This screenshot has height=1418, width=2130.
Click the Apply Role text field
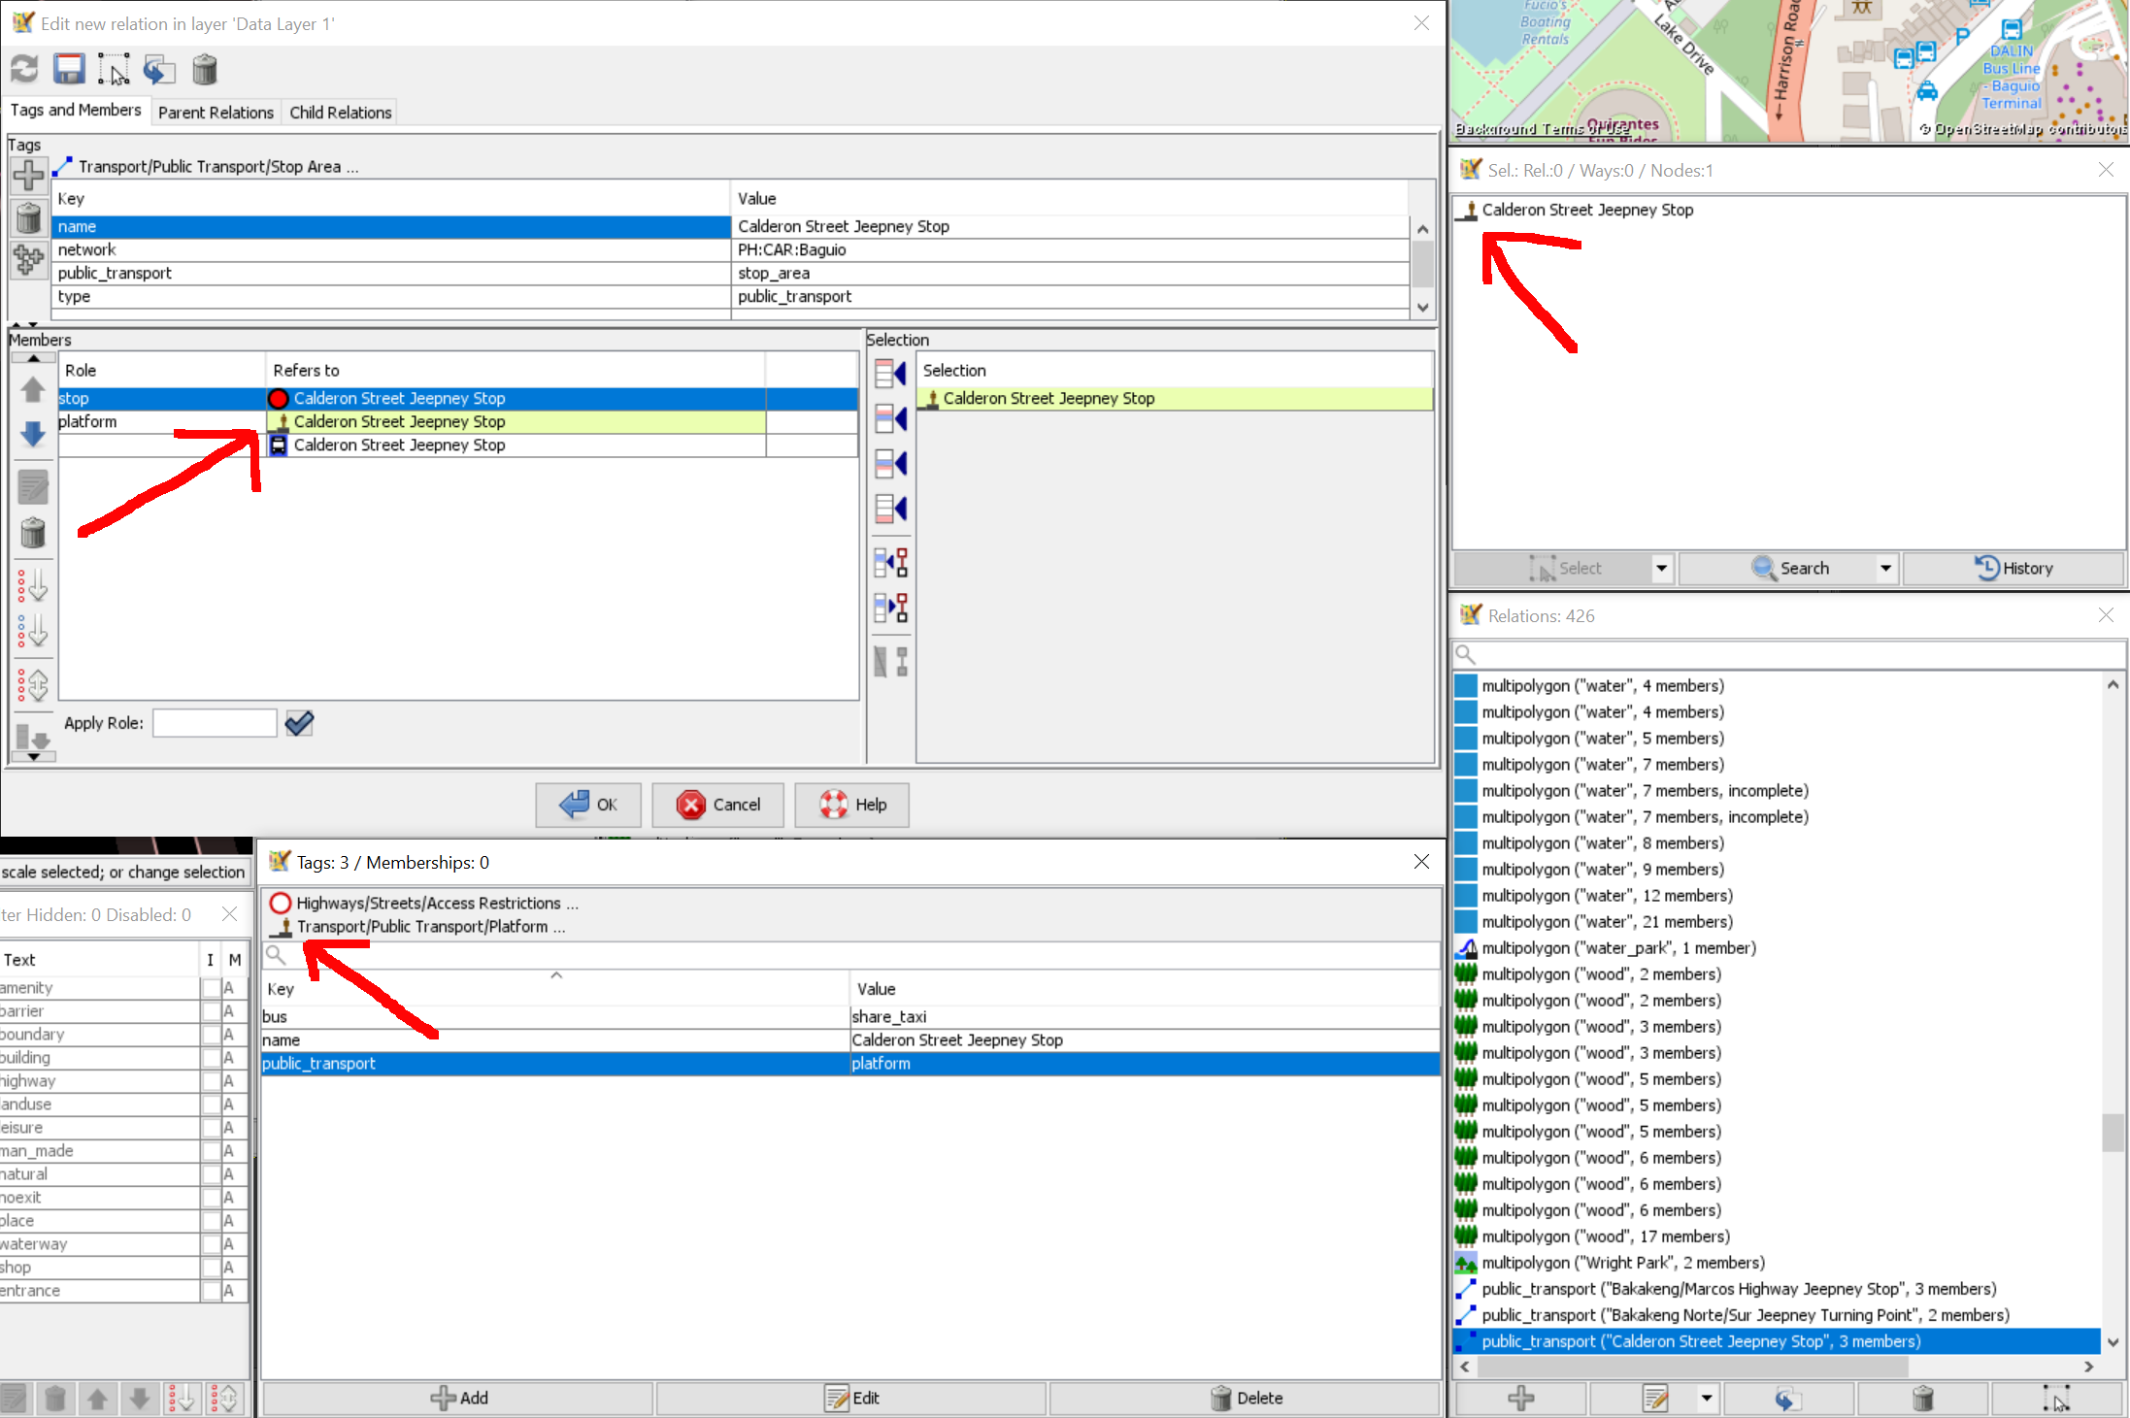tap(215, 723)
